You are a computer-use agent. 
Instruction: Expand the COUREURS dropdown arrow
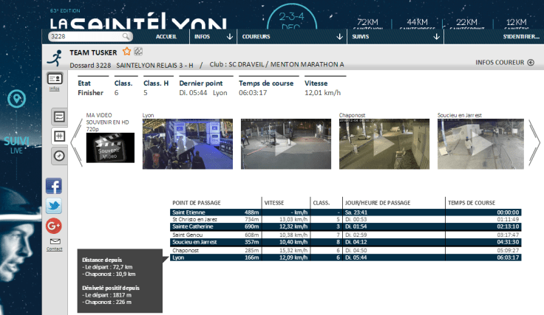point(340,36)
